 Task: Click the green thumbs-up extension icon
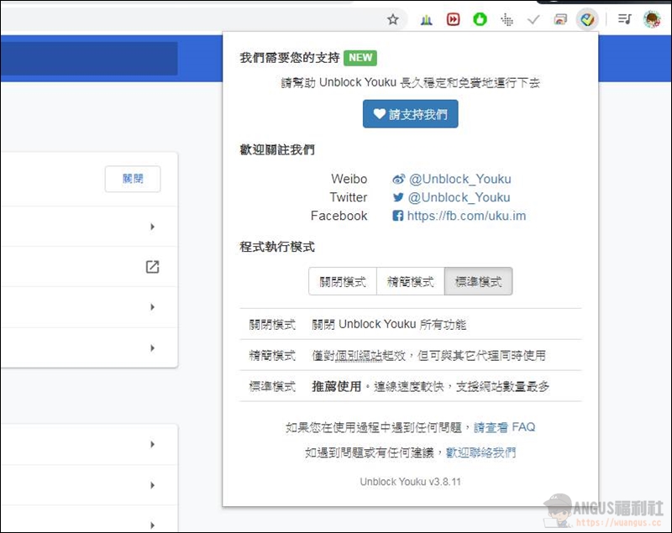(x=480, y=19)
